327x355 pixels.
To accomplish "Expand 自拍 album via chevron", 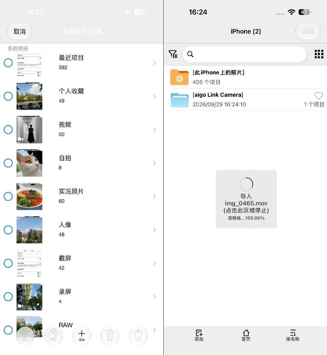I will [x=154, y=163].
